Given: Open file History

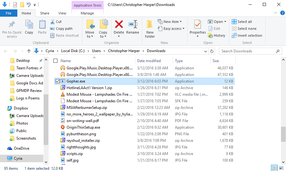Looking at the screenshot, I should [217, 35].
